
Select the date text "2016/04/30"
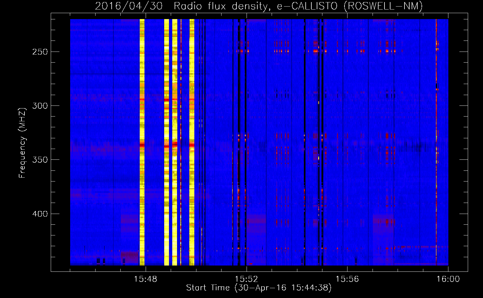pyautogui.click(x=129, y=6)
